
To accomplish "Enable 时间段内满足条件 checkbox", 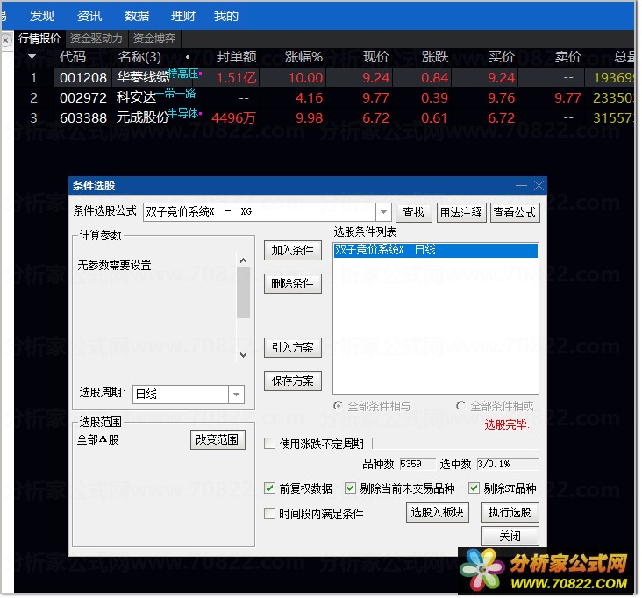I will pos(269,513).
